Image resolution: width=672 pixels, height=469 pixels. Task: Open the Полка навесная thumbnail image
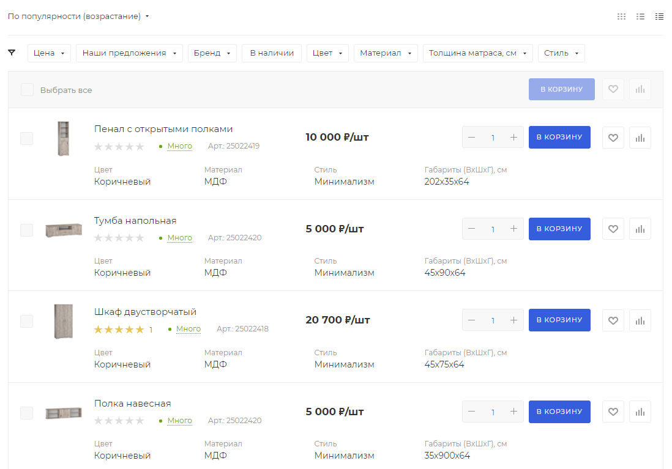(64, 413)
